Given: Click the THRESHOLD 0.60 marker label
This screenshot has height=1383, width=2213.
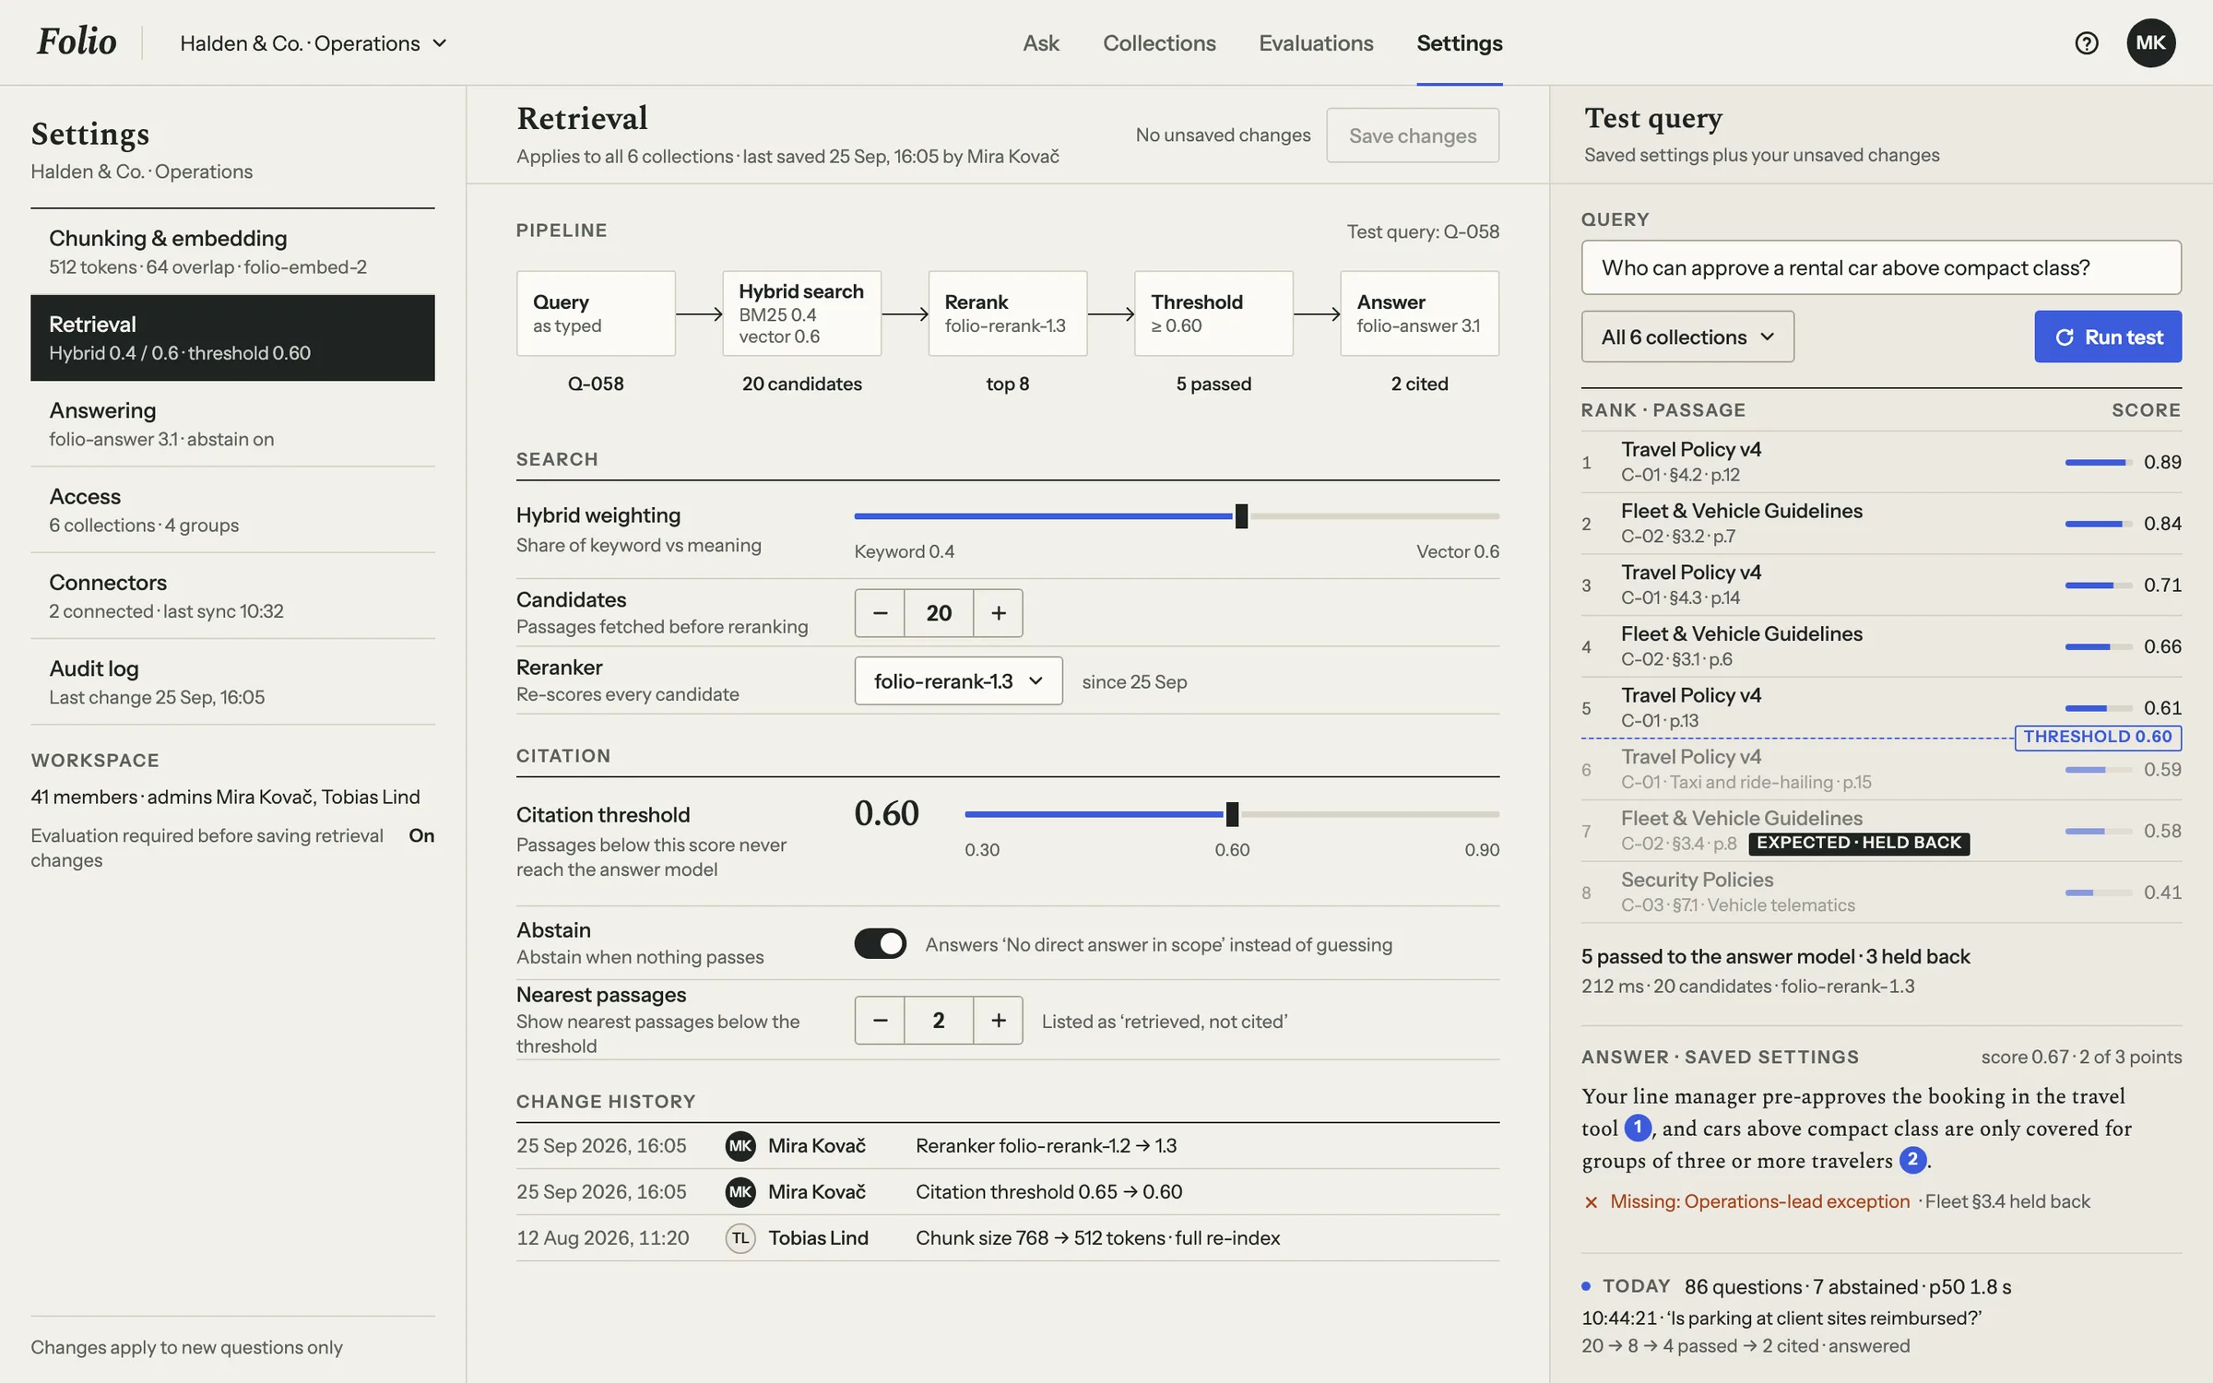Looking at the screenshot, I should pyautogui.click(x=2098, y=738).
